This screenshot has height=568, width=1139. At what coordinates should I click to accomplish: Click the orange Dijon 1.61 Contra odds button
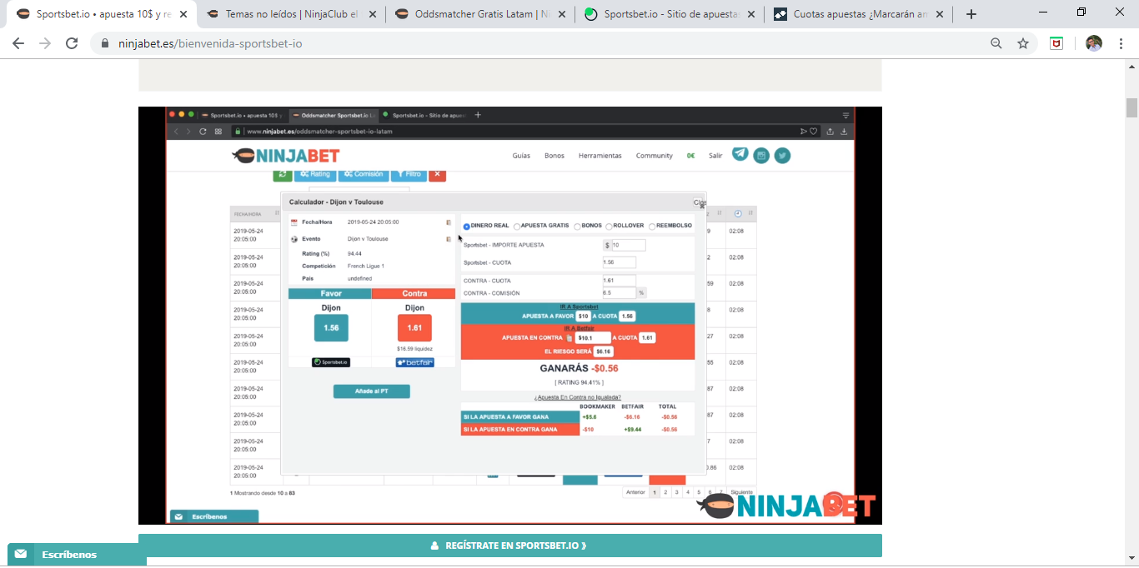(x=414, y=328)
